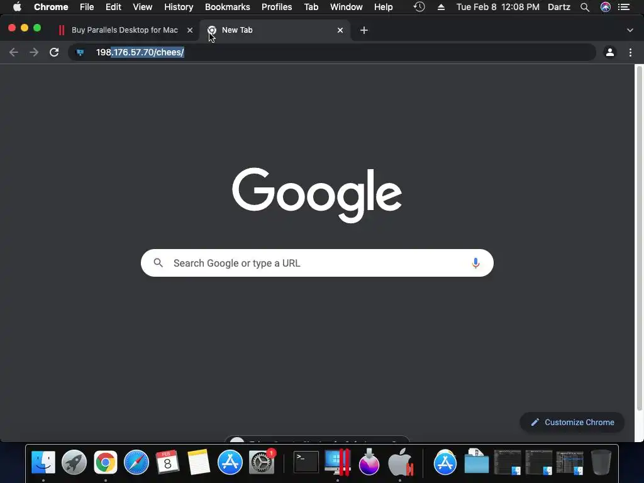644x483 pixels.
Task: Launch Terminal from the dock
Action: click(x=306, y=462)
